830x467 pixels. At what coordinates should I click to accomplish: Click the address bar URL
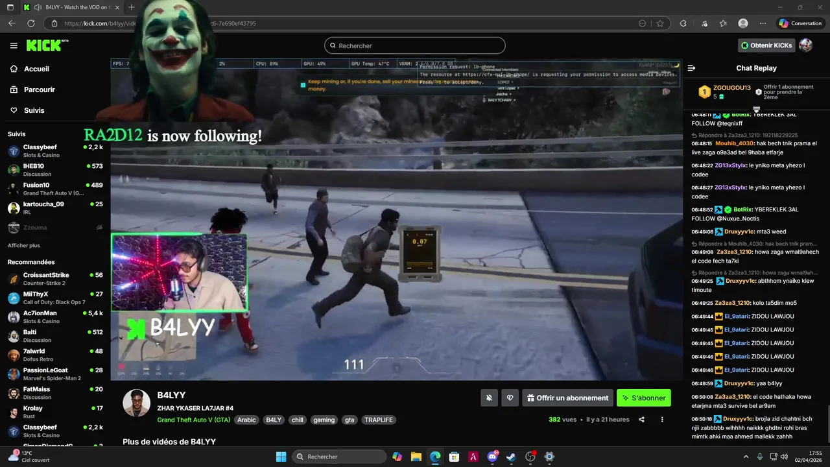coord(160,23)
